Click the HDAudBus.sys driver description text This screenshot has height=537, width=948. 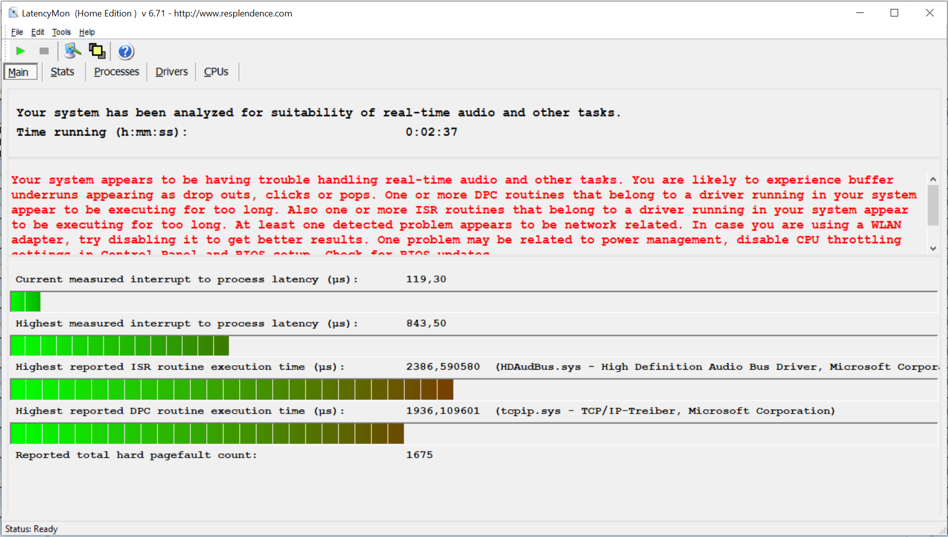tap(717, 367)
